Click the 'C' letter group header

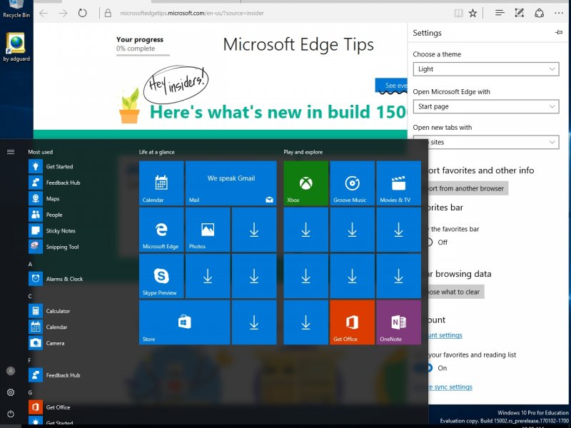[30, 296]
